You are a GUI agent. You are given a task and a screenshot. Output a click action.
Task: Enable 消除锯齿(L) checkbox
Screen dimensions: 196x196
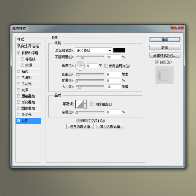tap(92, 104)
